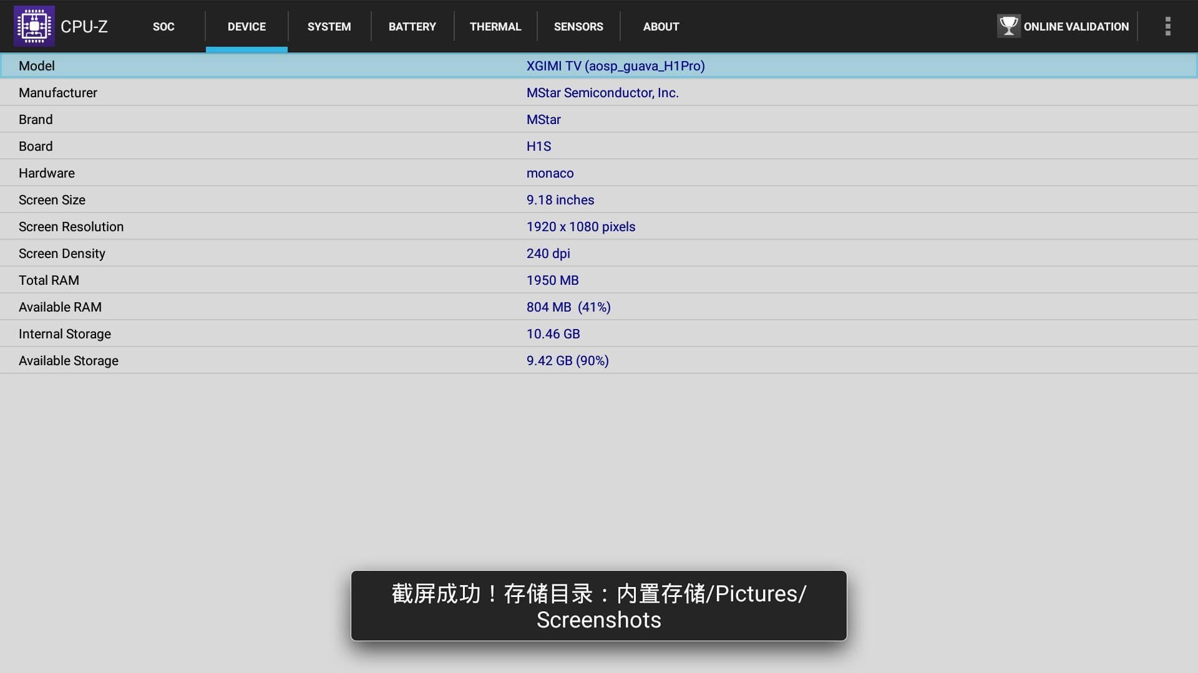View the SENSORS tab

[x=578, y=27]
